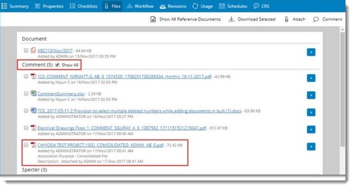
Task: Open the Electrical Drawings Floor 1 PDF link
Action: (122, 128)
